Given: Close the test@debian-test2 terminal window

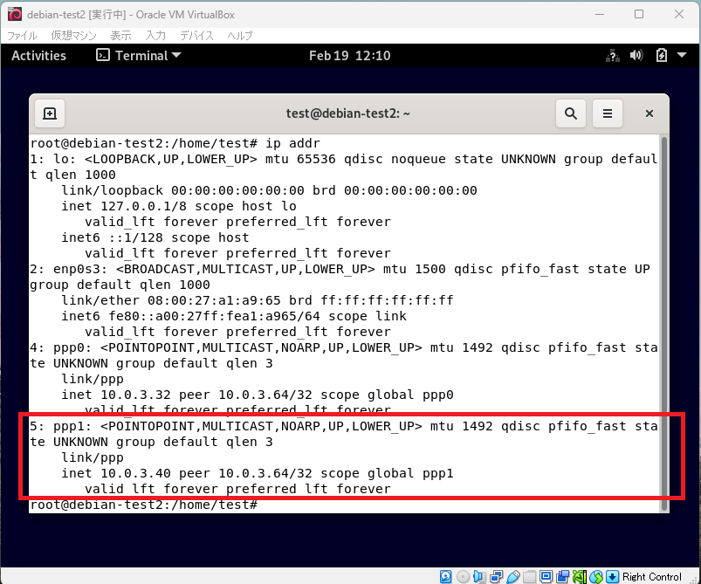Looking at the screenshot, I should (x=649, y=113).
